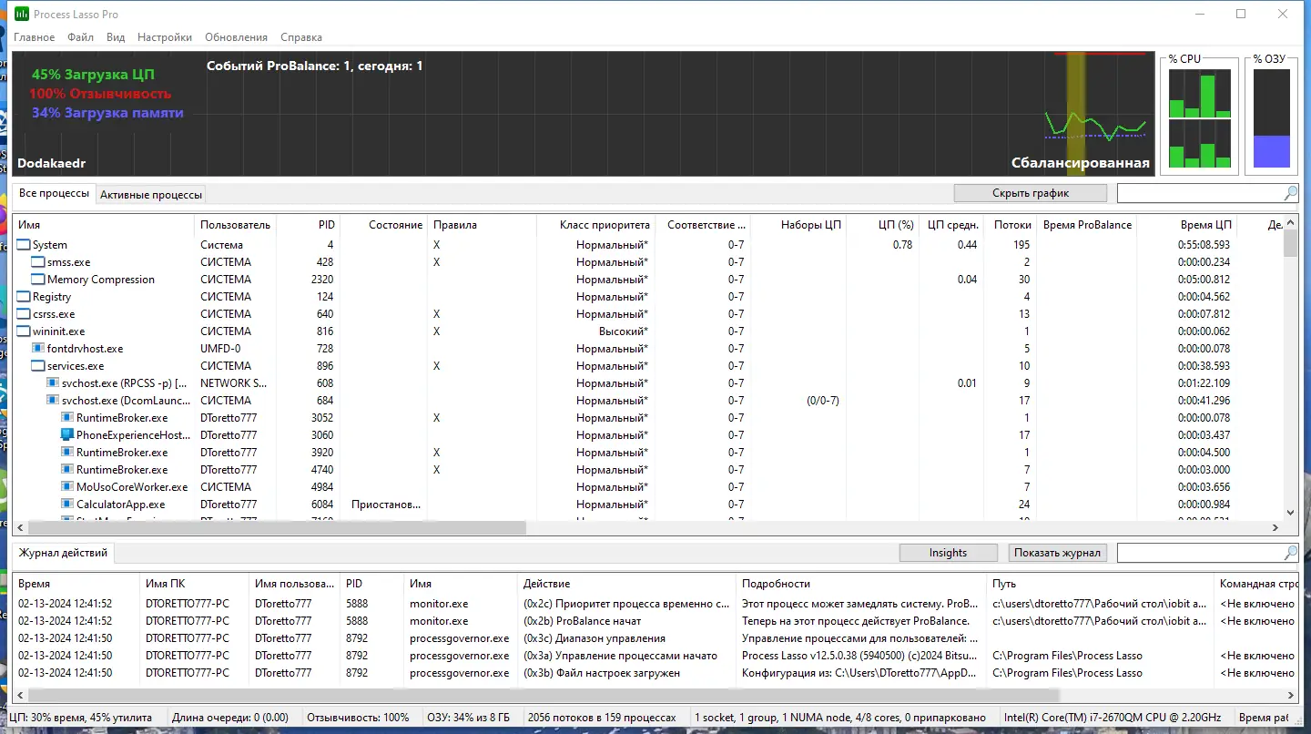This screenshot has width=1311, height=734.
Task: Open the Обновления menu
Action: click(x=237, y=37)
